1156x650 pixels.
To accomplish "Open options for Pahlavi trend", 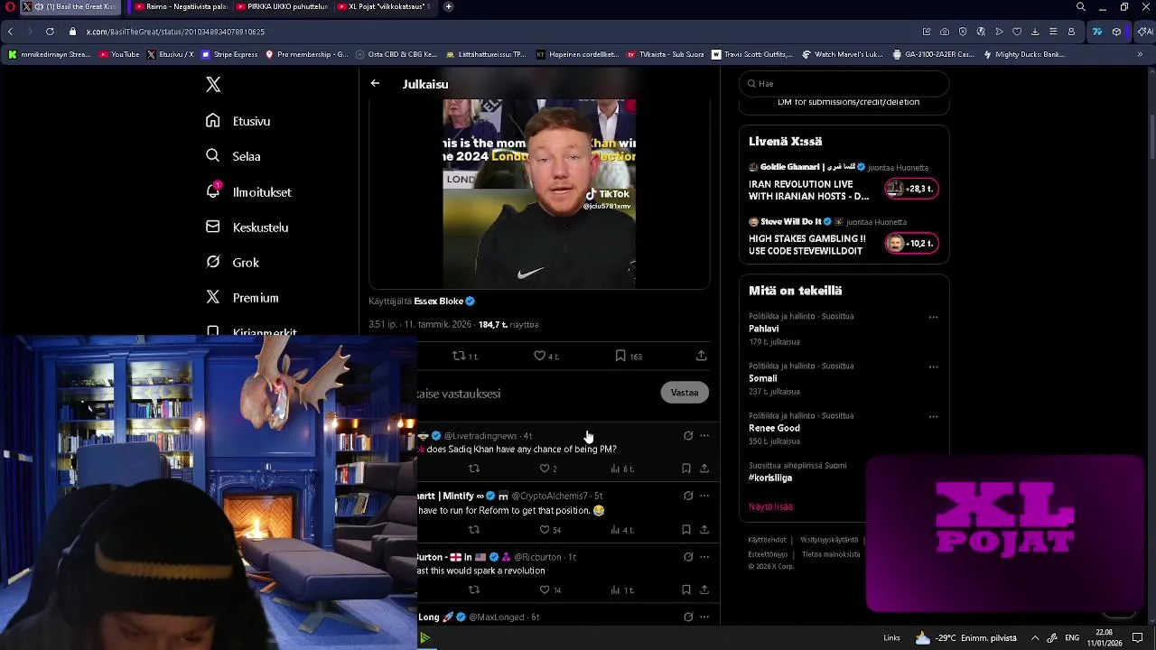I will point(933,318).
